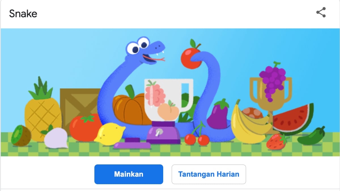Open Tantangan Harian daily challenge
This screenshot has width=340, height=191.
pos(209,174)
